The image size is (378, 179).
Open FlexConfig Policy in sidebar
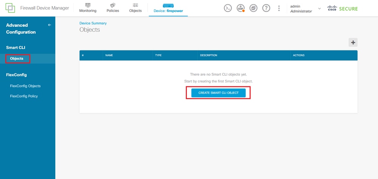click(x=24, y=96)
